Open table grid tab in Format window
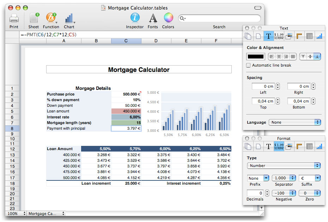Image resolution: width=328 pixels, height=222 pixels. point(309,146)
